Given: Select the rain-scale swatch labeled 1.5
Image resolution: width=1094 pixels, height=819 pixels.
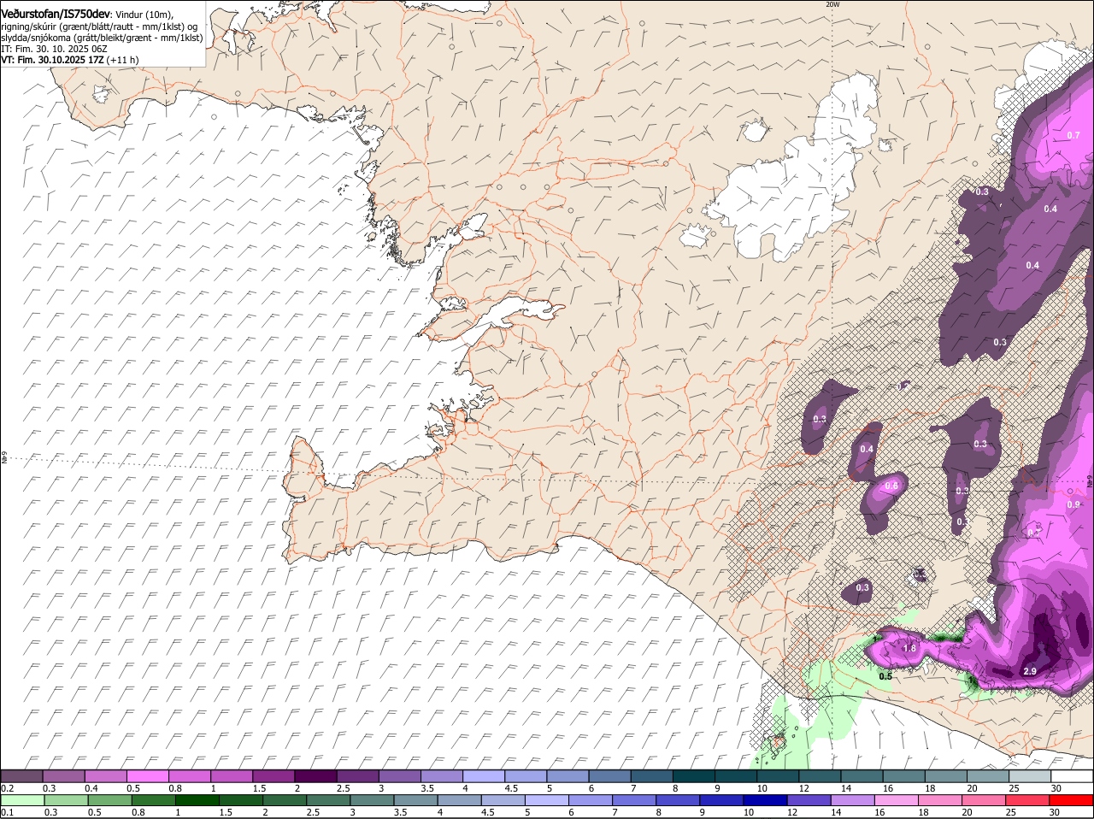Looking at the screenshot, I should [x=241, y=800].
